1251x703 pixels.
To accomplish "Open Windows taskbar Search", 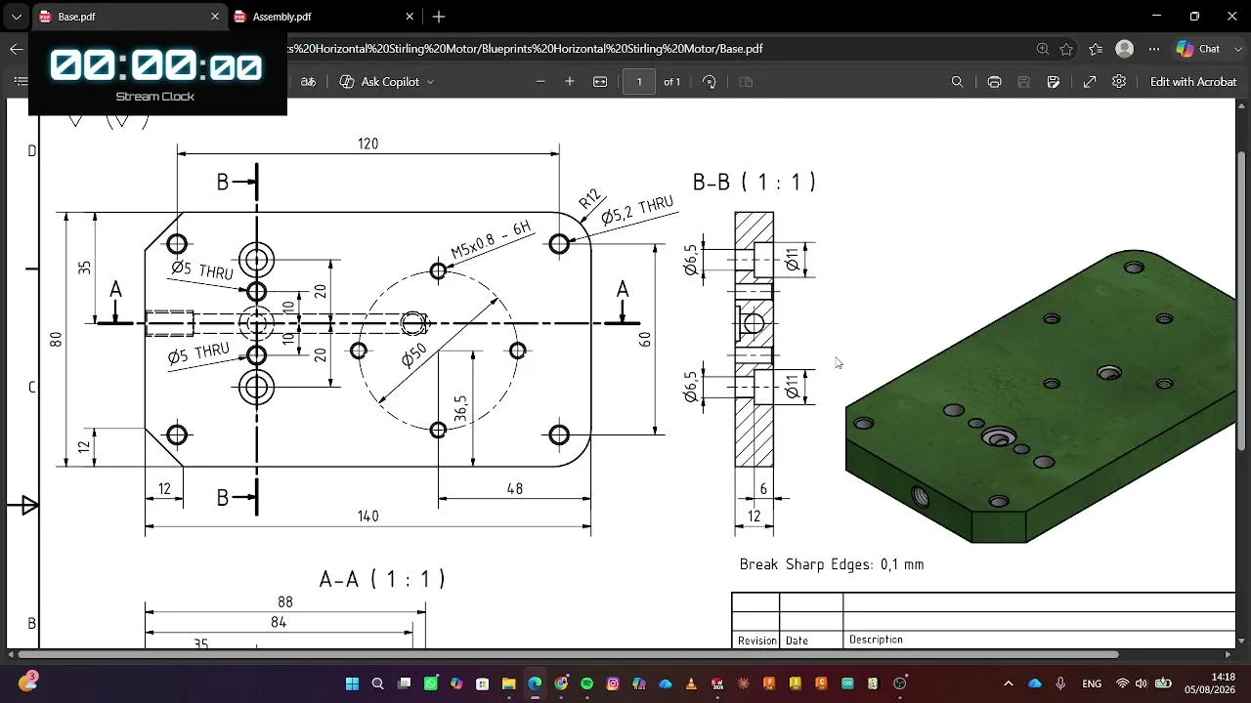I will point(378,683).
